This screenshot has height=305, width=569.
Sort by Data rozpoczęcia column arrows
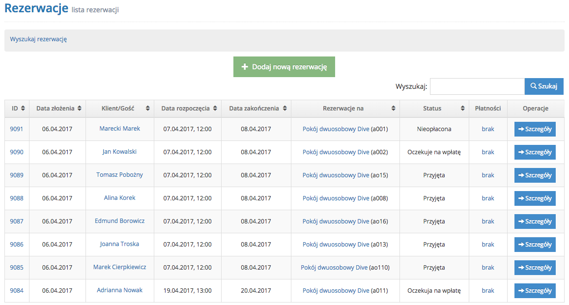point(215,109)
